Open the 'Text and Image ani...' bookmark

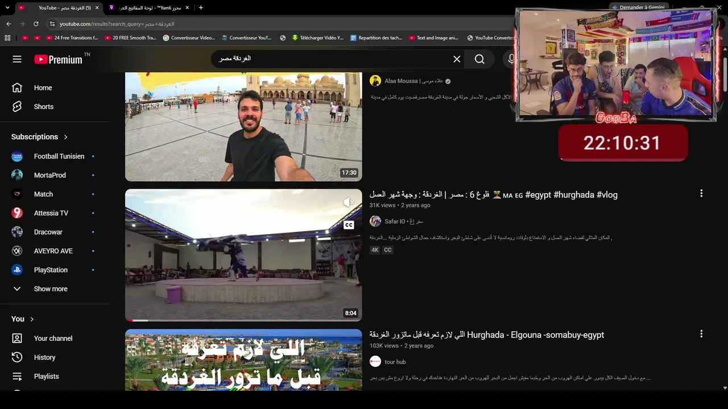point(434,38)
